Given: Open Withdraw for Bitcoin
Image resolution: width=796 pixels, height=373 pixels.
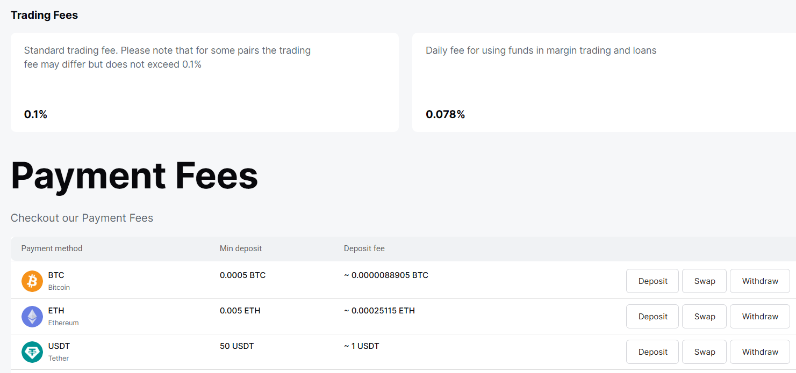Looking at the screenshot, I should pos(759,281).
